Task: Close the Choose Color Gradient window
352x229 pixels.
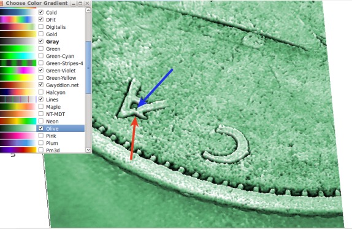Action: coord(87,3)
